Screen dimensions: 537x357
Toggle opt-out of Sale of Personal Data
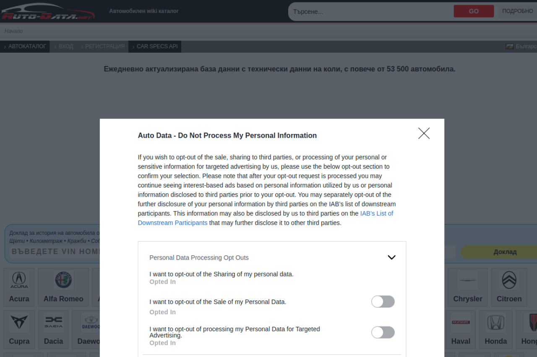(383, 302)
